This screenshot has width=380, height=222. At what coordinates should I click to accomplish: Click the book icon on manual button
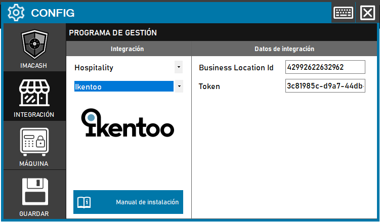tap(84, 202)
